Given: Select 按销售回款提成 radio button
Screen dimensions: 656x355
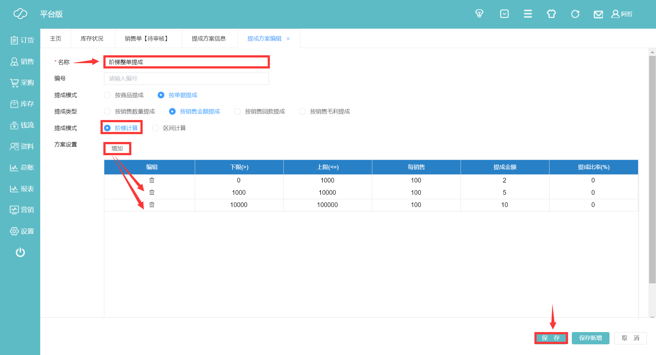Looking at the screenshot, I should coord(238,112).
